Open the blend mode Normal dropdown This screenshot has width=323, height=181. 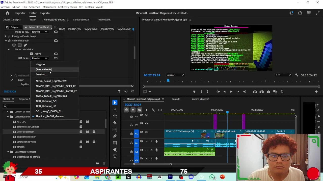(x=39, y=32)
